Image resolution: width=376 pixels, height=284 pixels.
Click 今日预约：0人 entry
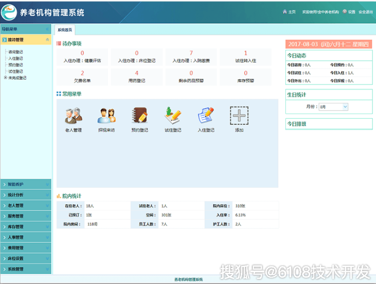(x=342, y=65)
